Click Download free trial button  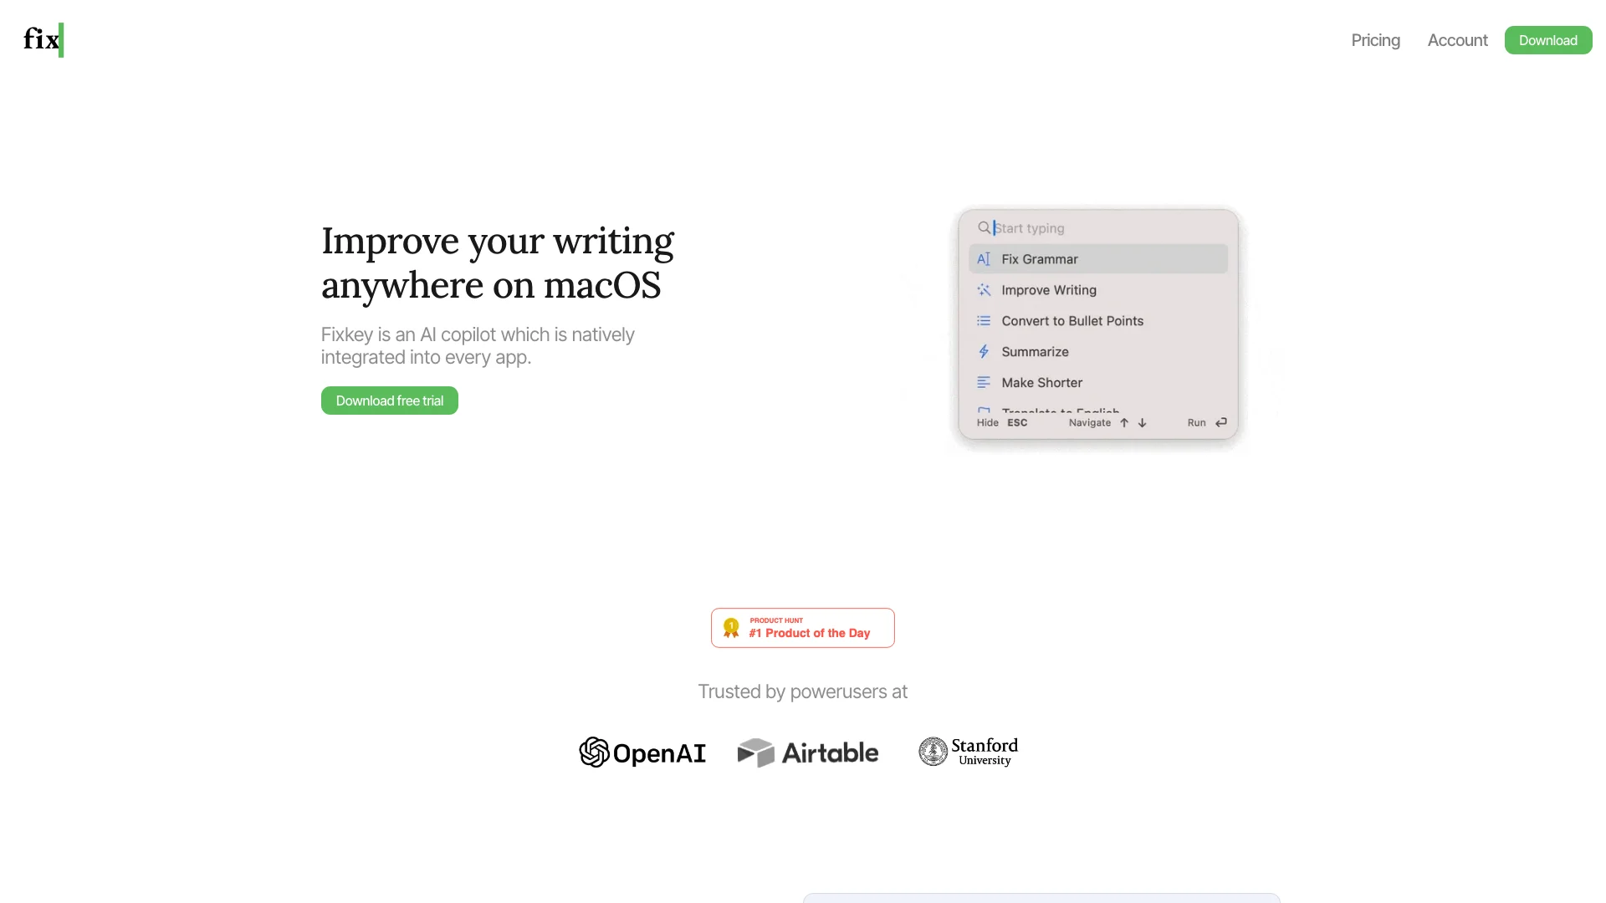[x=388, y=400]
